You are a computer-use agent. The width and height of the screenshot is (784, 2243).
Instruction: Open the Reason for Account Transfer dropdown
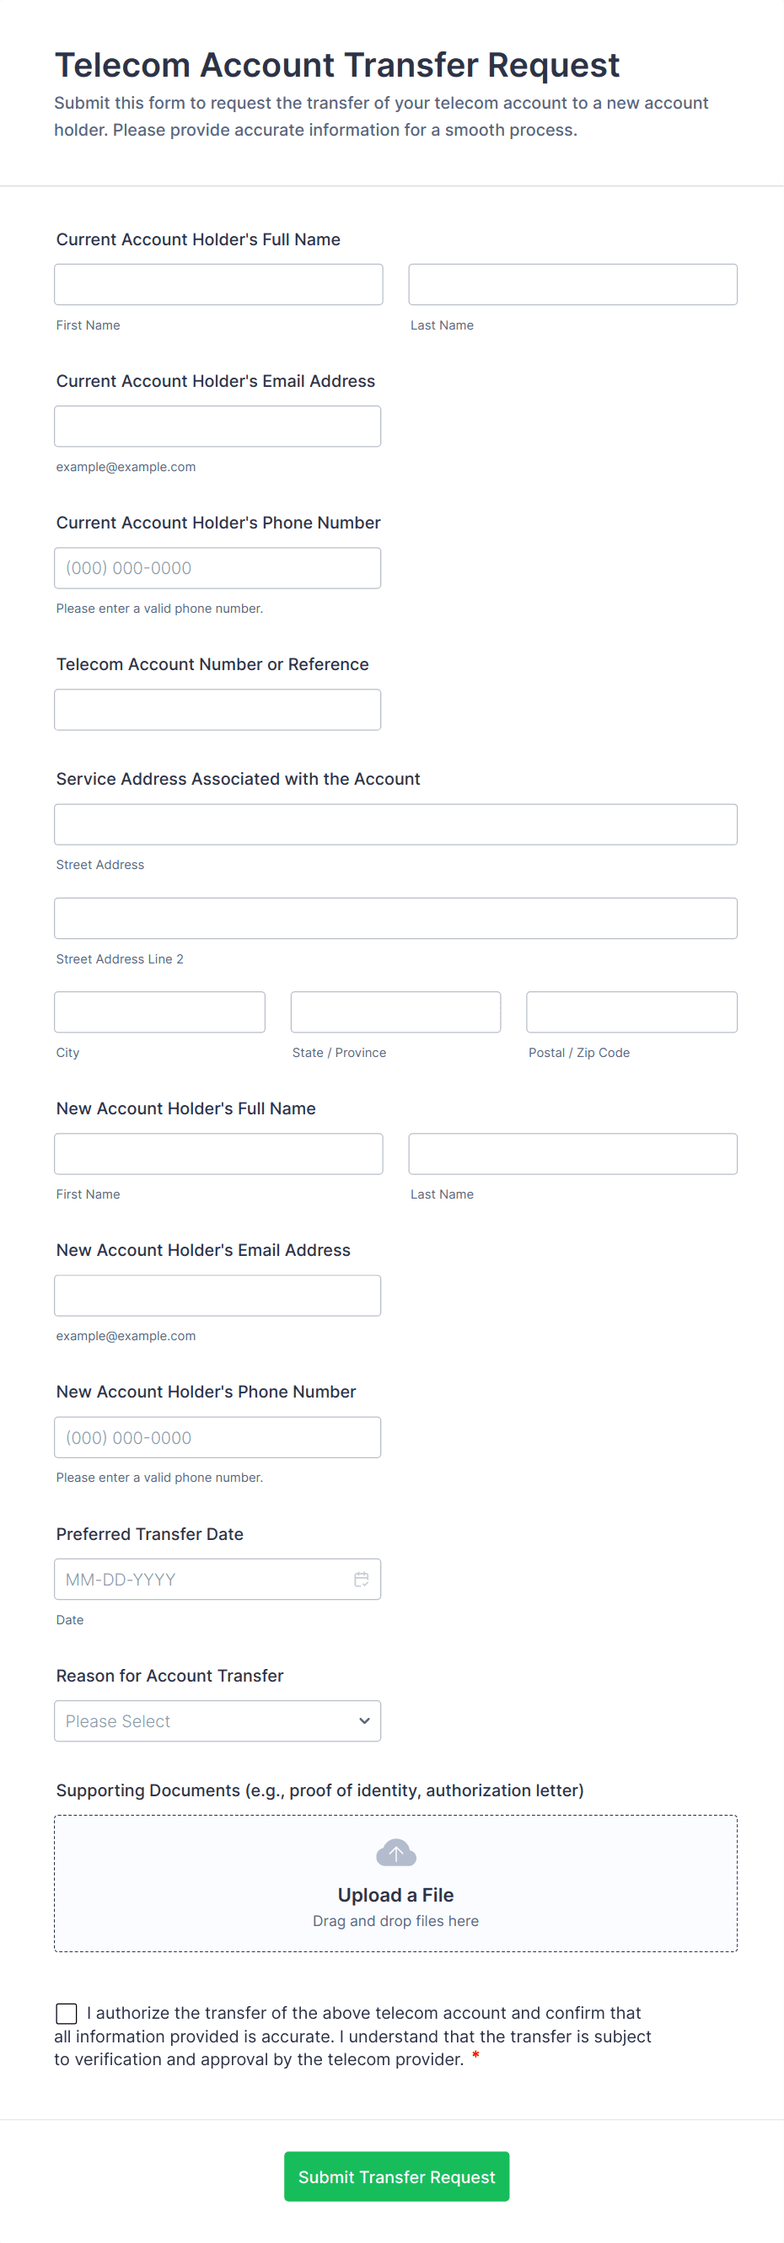[217, 1720]
